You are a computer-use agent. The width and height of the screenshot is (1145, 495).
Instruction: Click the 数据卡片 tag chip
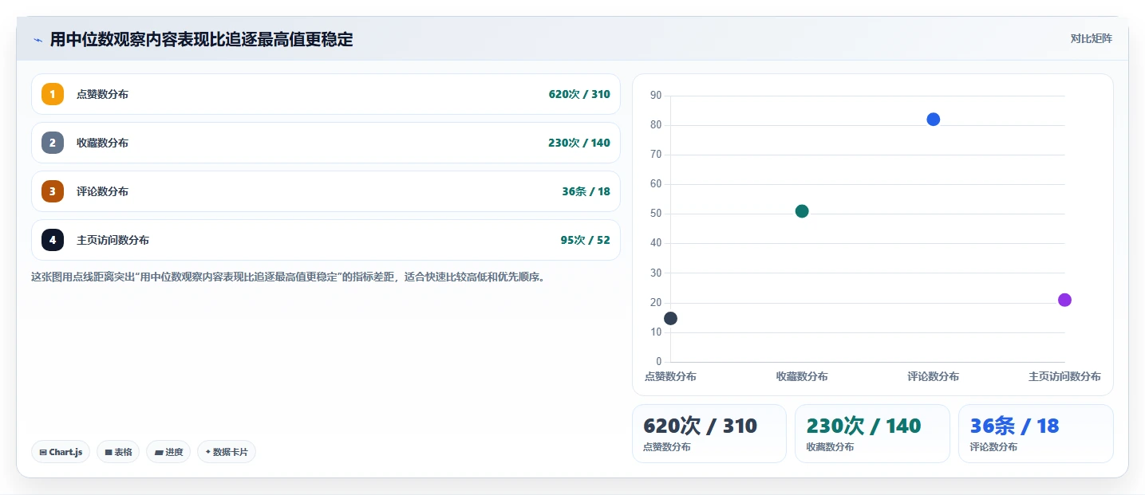[227, 452]
